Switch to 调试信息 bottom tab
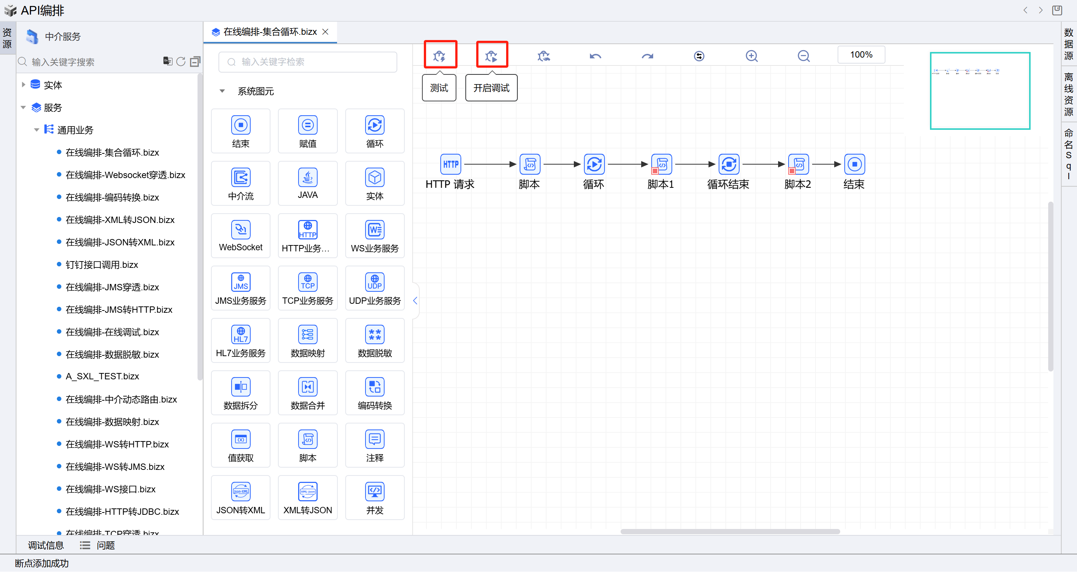The width and height of the screenshot is (1077, 572). [46, 545]
